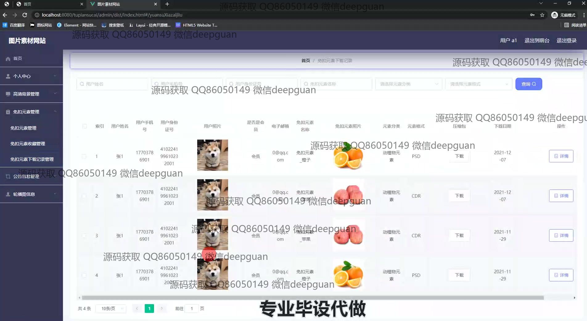587x321 pixels.
Task: Open the Element 网站快 bookmark
Action: tap(77, 25)
